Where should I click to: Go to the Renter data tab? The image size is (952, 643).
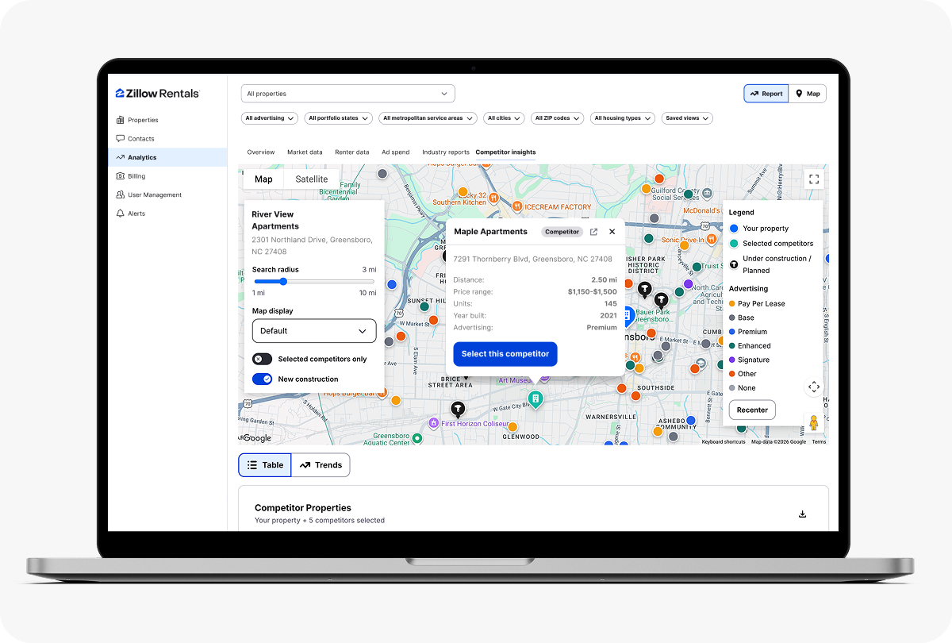[352, 152]
